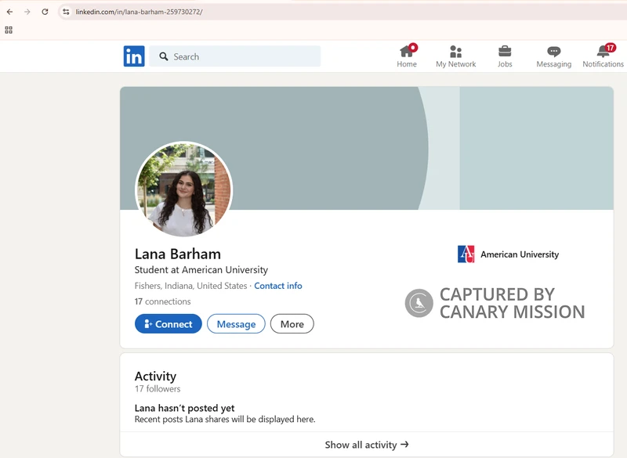Viewport: 627px width, 458px height.
Task: Click the browser URL address bar
Action: pyautogui.click(x=344, y=12)
